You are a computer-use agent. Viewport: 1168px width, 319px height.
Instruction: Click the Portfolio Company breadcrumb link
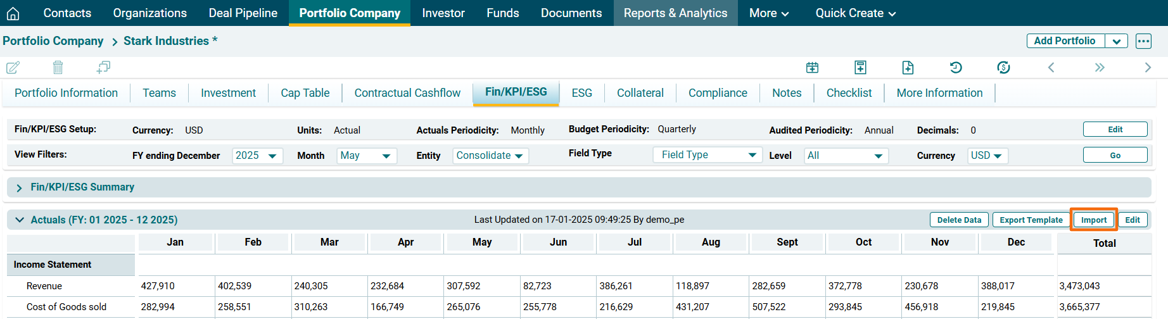click(x=53, y=41)
